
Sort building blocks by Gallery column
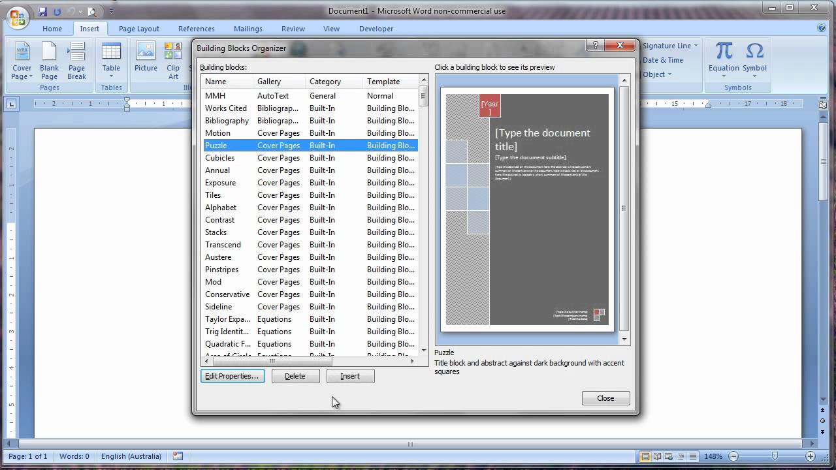point(280,82)
